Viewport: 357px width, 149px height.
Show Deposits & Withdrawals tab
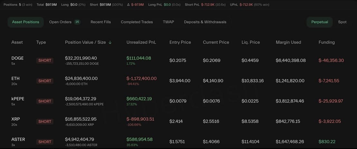(x=205, y=22)
